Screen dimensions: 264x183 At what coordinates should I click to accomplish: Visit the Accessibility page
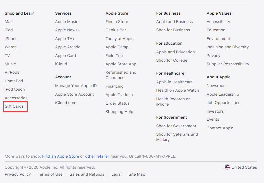click(218, 22)
